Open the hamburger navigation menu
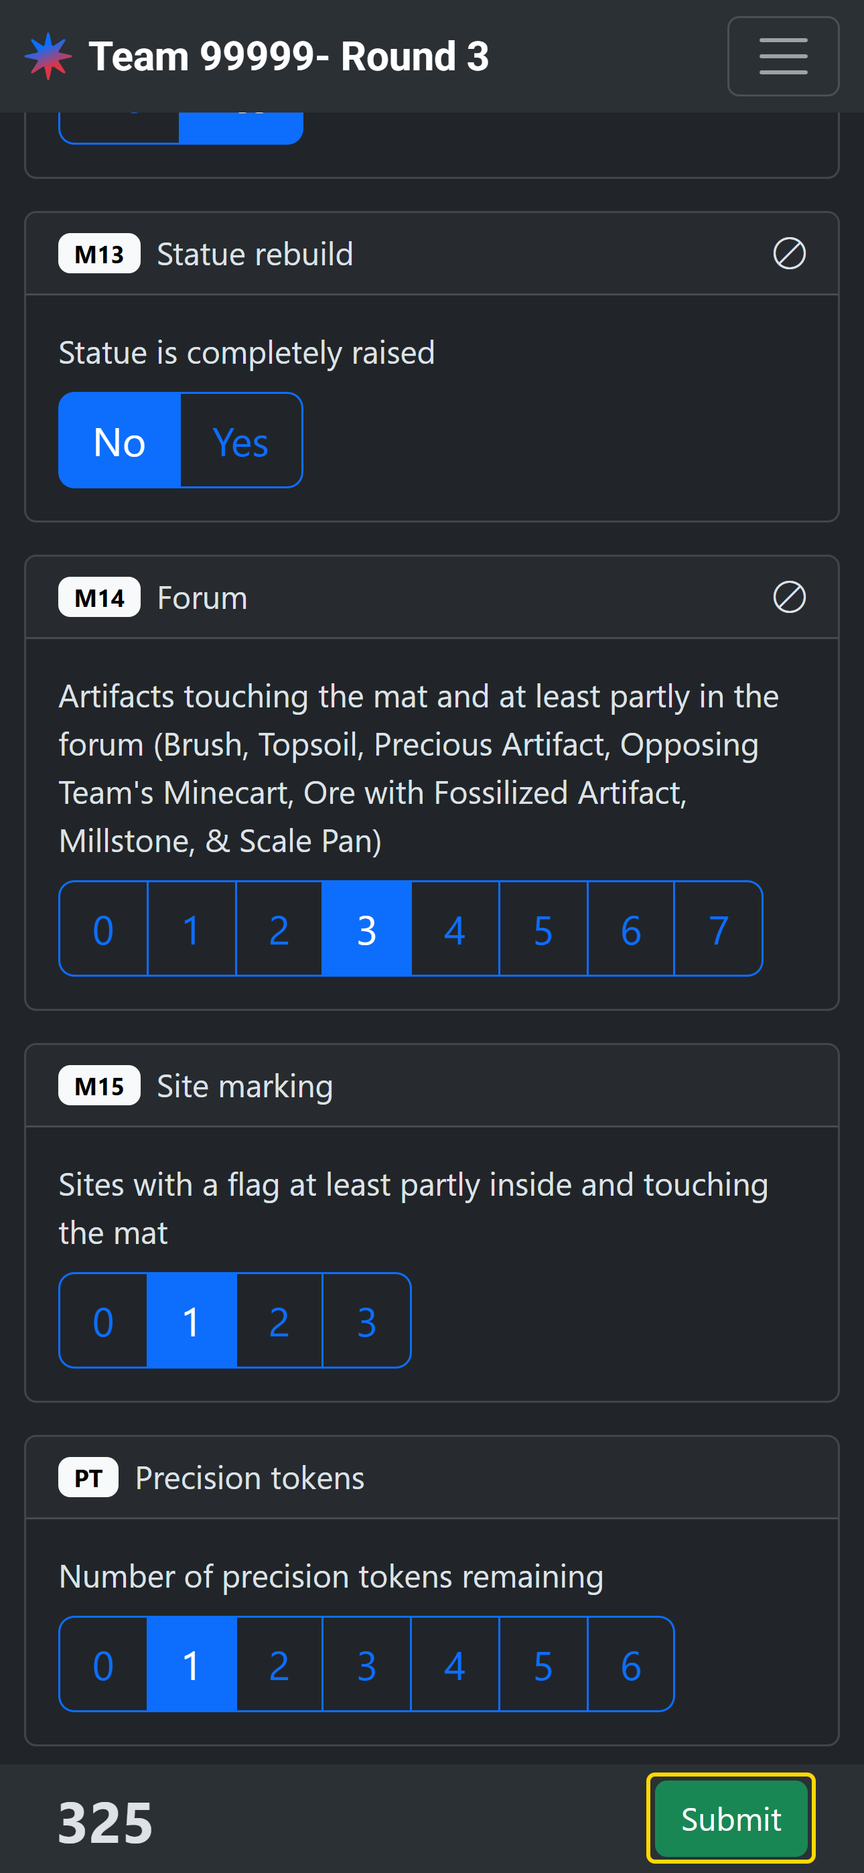This screenshot has width=864, height=1873. pyautogui.click(x=782, y=57)
